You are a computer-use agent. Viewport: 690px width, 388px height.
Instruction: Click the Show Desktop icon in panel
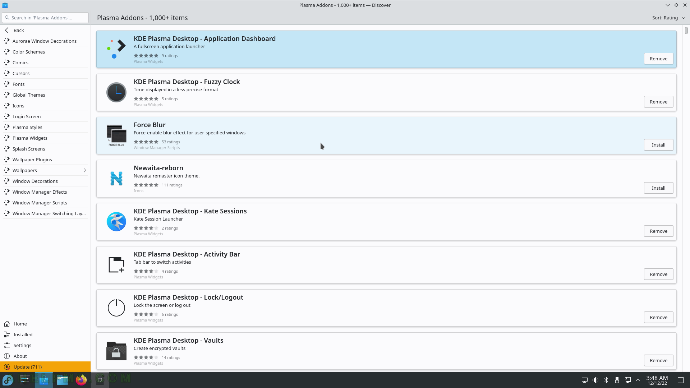click(681, 380)
